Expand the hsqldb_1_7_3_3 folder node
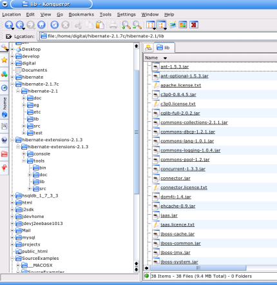The height and width of the screenshot is (285, 277). pos(12,195)
